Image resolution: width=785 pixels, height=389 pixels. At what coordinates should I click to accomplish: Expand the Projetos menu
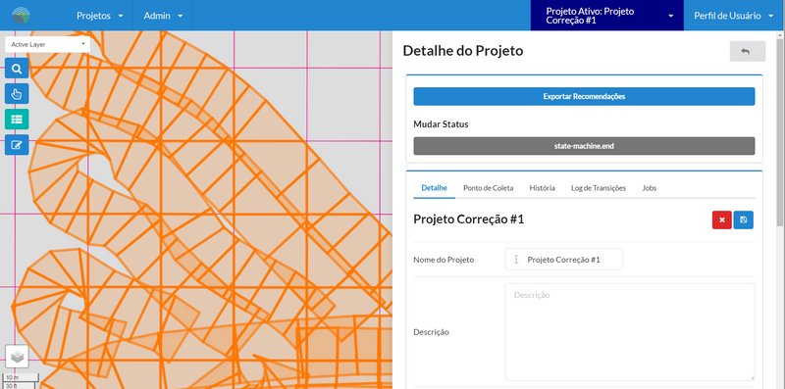pyautogui.click(x=100, y=16)
